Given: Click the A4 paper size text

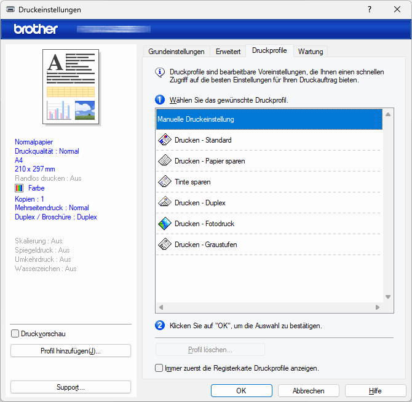Looking at the screenshot, I should pyautogui.click(x=18, y=160).
